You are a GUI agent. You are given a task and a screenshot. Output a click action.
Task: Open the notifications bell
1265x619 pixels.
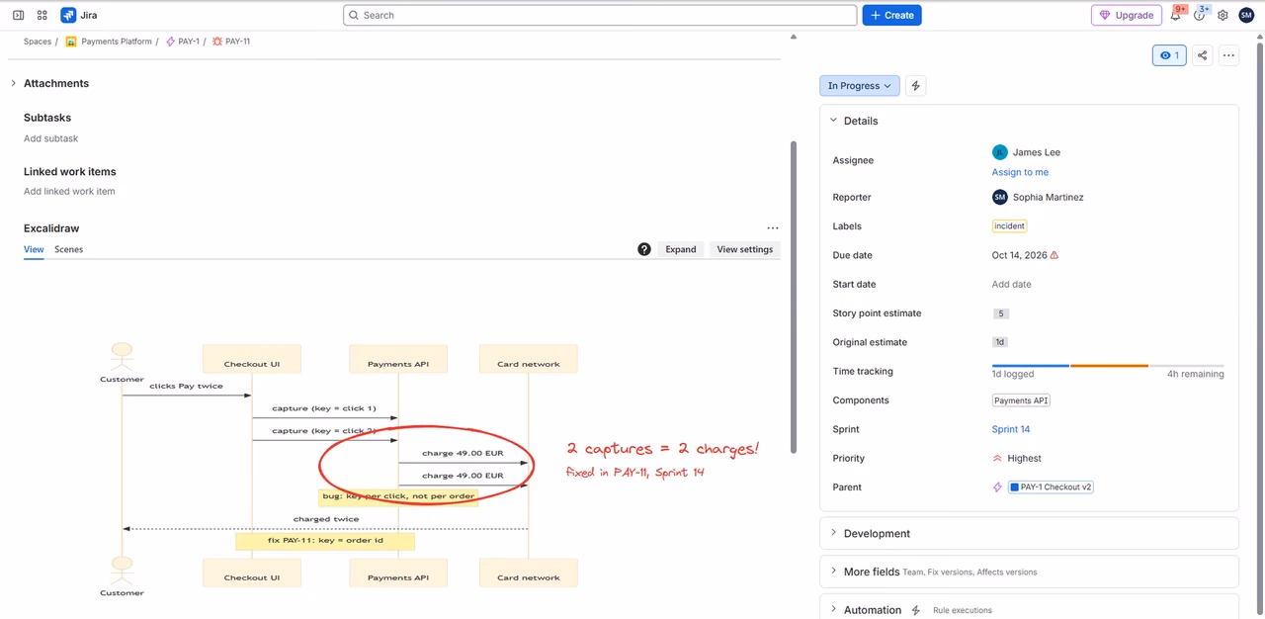click(1176, 15)
